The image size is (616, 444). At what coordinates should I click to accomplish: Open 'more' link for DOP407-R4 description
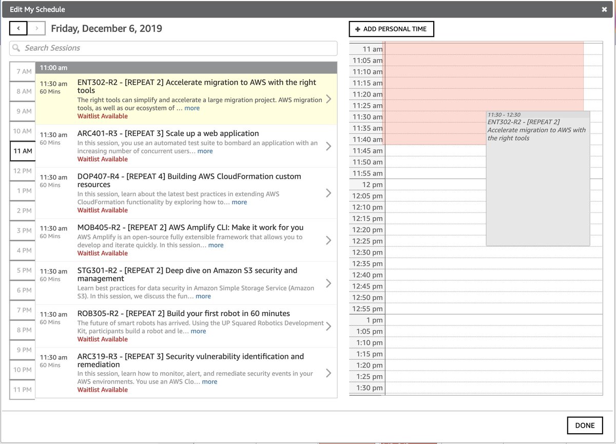pyautogui.click(x=239, y=202)
